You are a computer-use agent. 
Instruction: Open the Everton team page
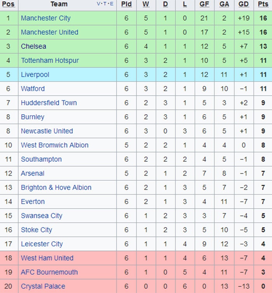point(33,202)
